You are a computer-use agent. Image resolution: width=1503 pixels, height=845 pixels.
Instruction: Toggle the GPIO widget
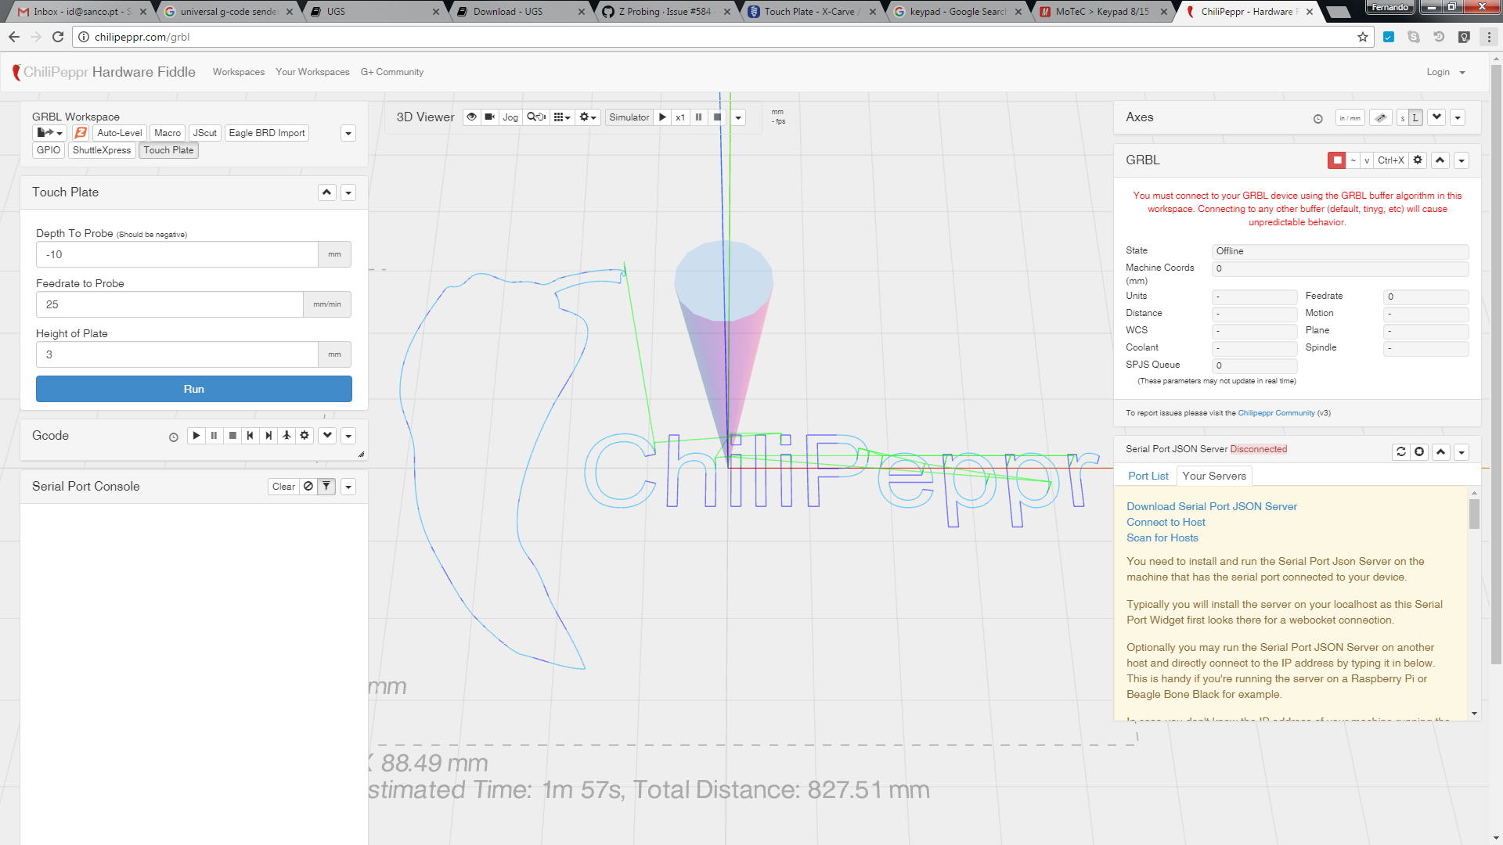[49, 150]
